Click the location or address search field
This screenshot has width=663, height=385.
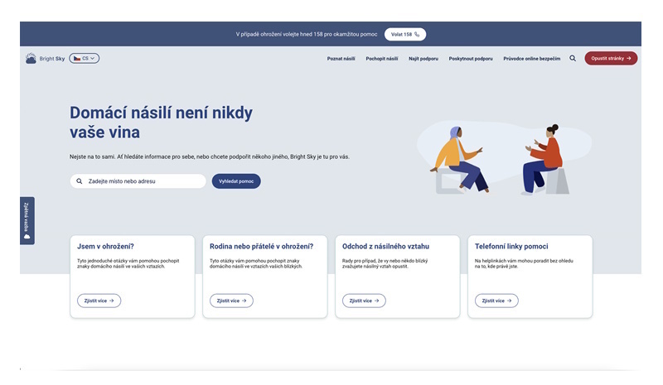[141, 180]
